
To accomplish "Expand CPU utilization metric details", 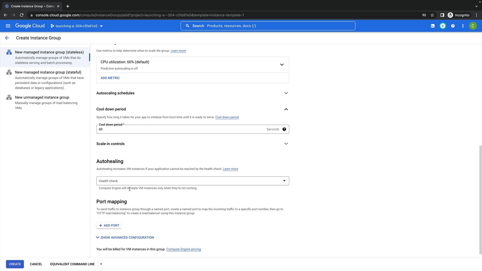I will coord(282,65).
